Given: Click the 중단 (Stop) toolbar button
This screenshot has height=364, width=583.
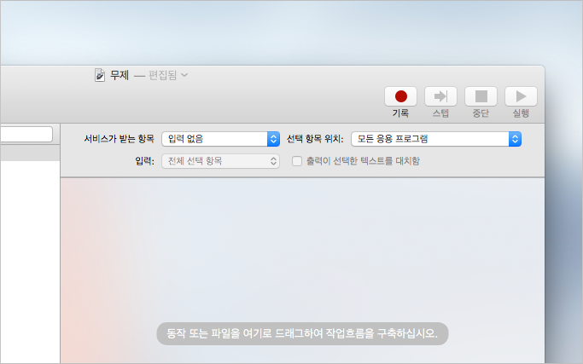Looking at the screenshot, I should pyautogui.click(x=481, y=96).
